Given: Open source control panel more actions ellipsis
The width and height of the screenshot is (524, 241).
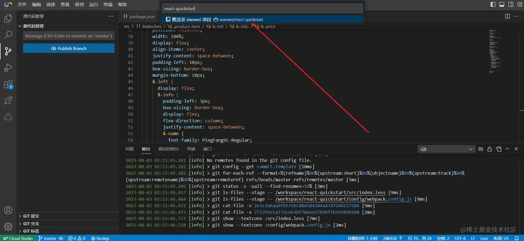Looking at the screenshot, I should [x=111, y=16].
